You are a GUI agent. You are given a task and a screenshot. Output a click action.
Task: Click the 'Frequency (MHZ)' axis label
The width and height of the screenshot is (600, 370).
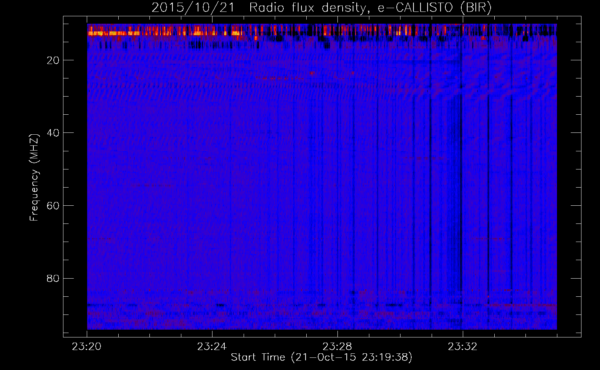(34, 178)
